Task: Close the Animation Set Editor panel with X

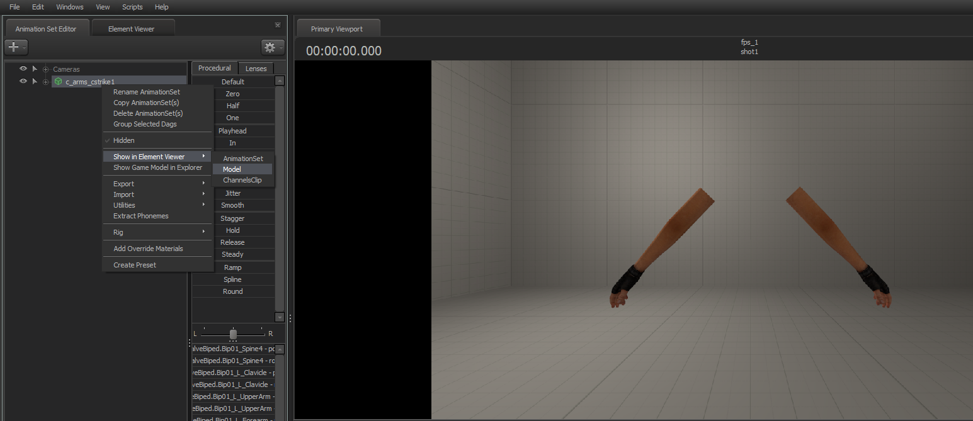Action: point(278,25)
